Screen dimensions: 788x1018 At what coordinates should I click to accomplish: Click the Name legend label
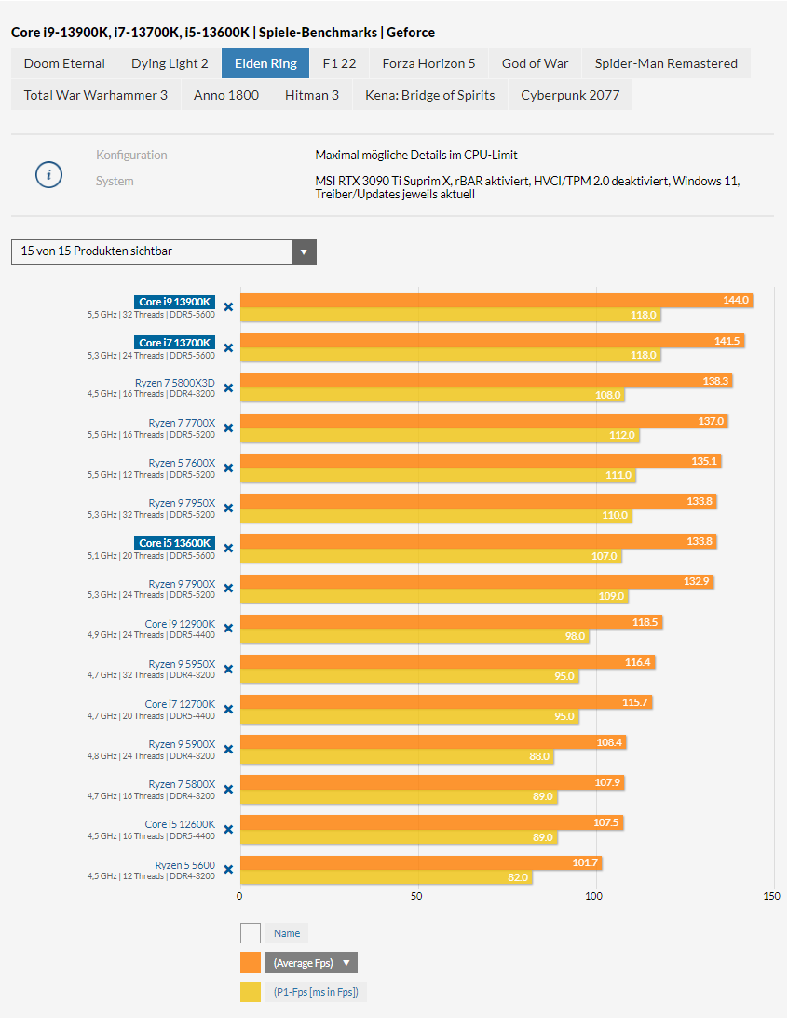pyautogui.click(x=287, y=933)
